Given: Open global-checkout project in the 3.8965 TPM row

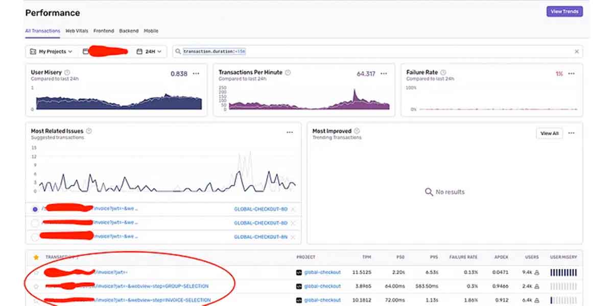Looking at the screenshot, I should [x=322, y=286].
